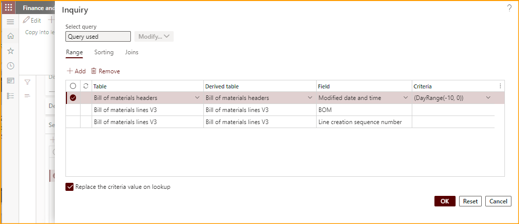Screen dimensions: 519x224
Task: Click the Query used input field
Action: coord(98,37)
